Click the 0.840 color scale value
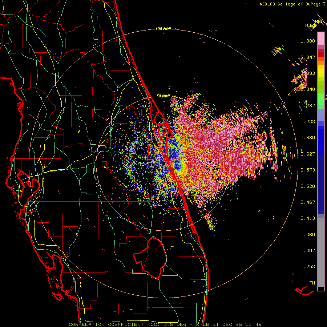 (308, 89)
